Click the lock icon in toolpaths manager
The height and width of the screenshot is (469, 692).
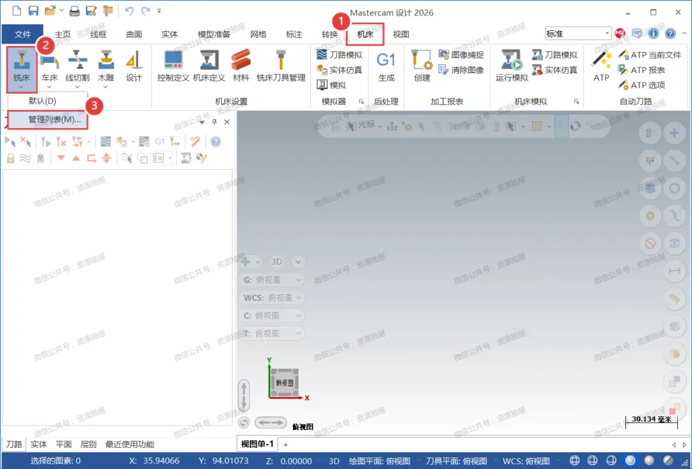[x=10, y=158]
